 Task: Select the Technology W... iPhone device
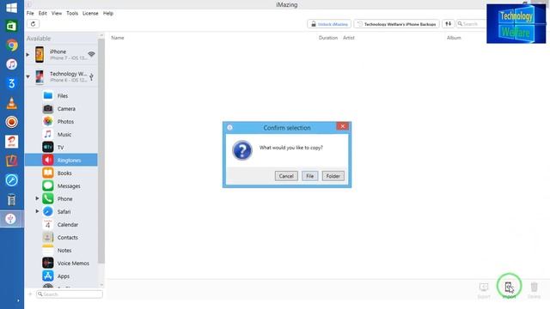tap(61, 76)
